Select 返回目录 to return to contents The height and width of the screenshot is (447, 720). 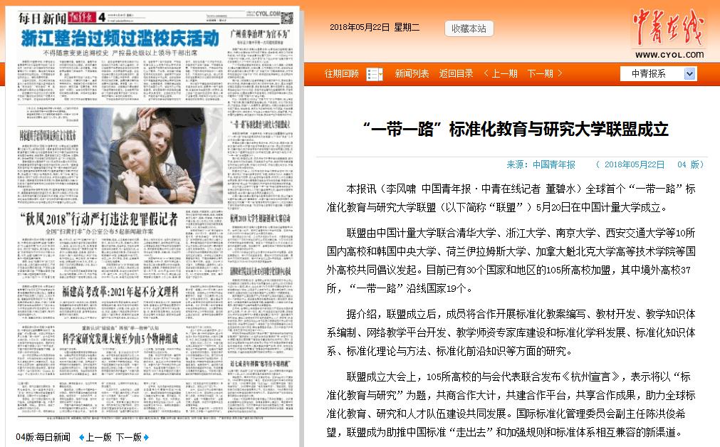pyautogui.click(x=456, y=73)
